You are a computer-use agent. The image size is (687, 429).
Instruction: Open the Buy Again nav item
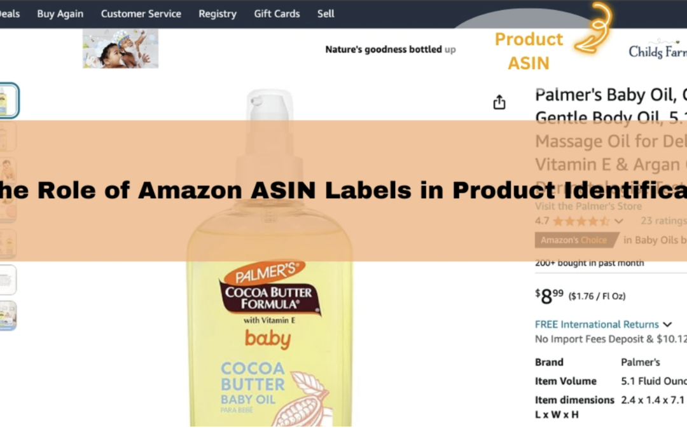point(60,14)
